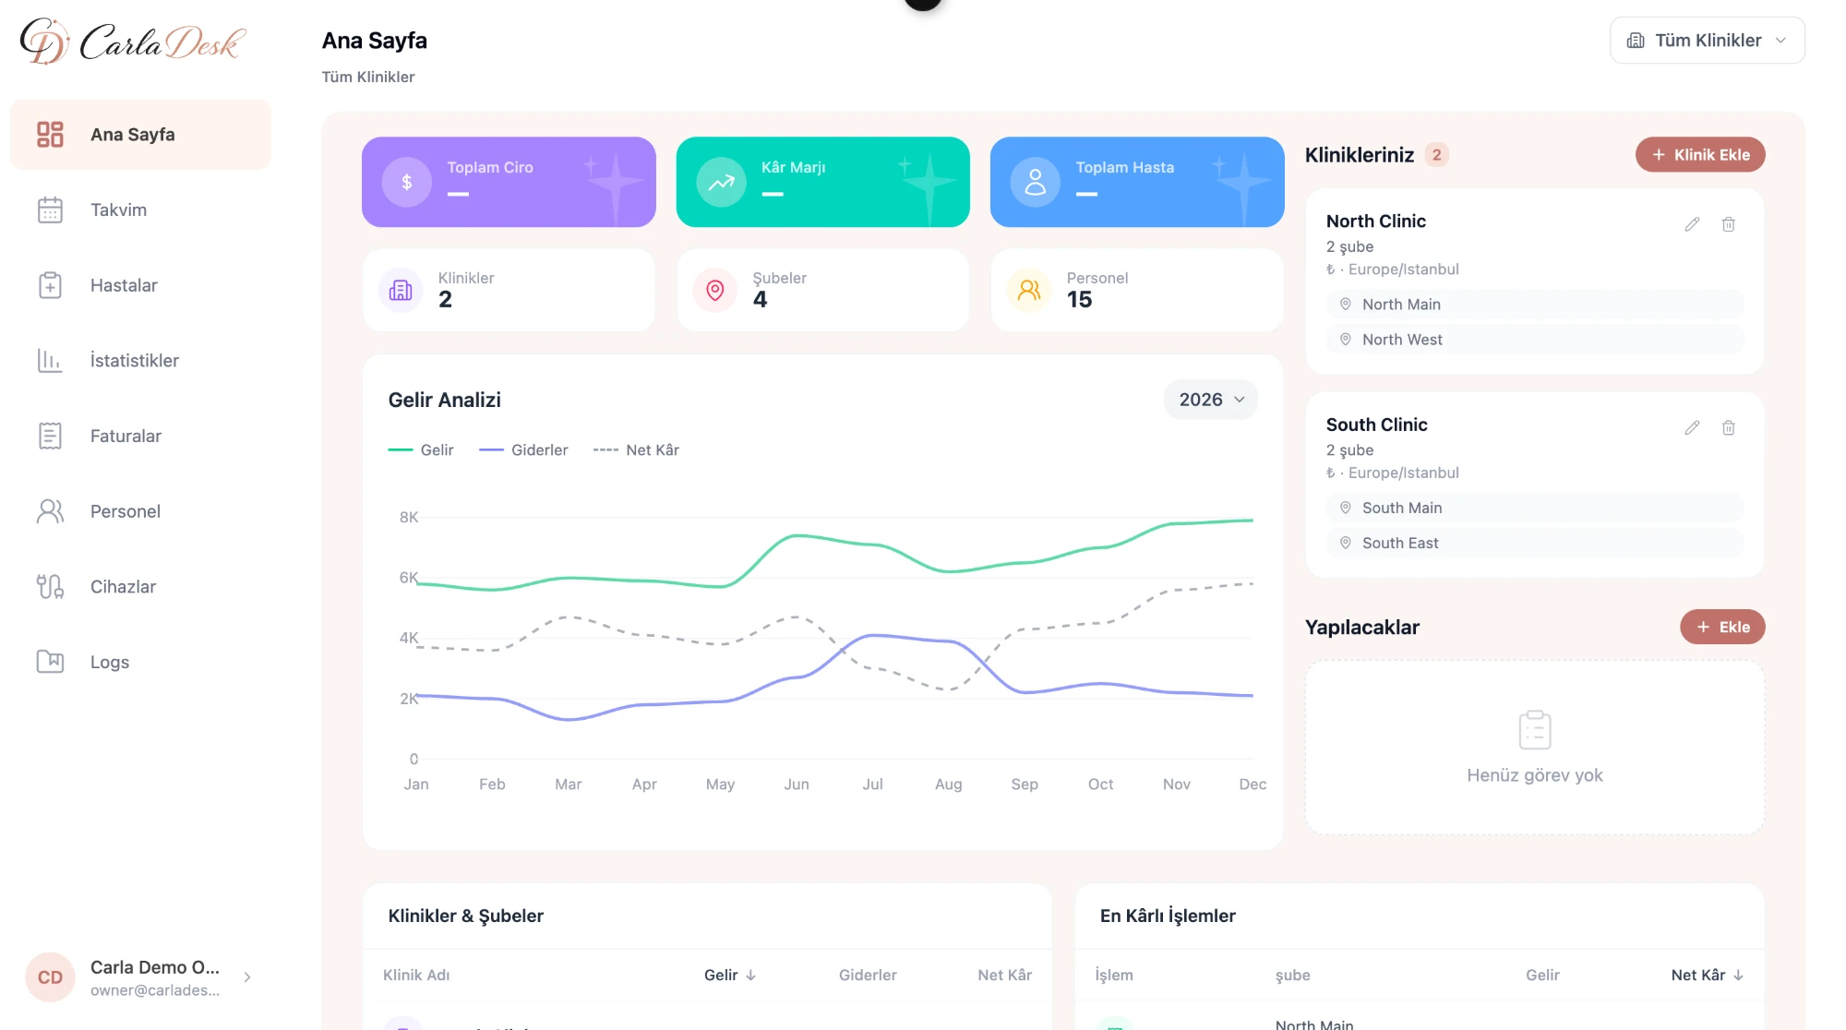Image resolution: width=1846 pixels, height=1030 pixels.
Task: Click Net Kâr header in Klinikler & Şubeler table
Action: (1005, 976)
